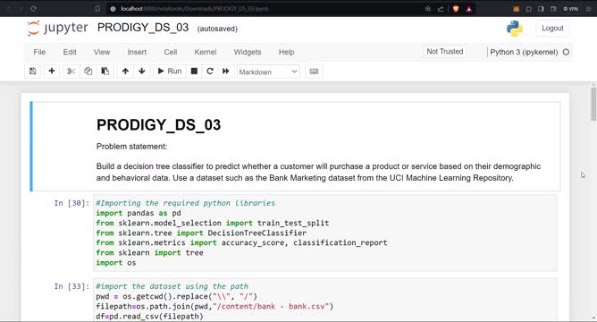This screenshot has height=322, width=597.
Task: Open the command palette keyboard icon
Action: click(314, 72)
